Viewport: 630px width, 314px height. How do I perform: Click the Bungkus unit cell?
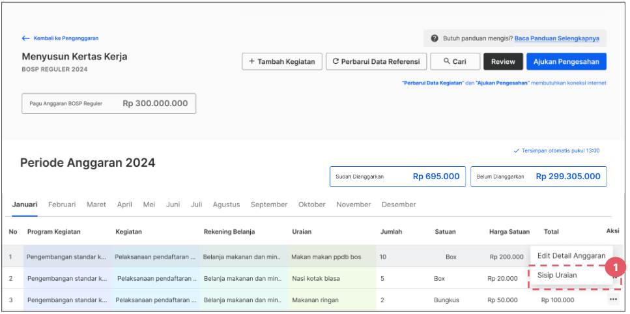pyautogui.click(x=446, y=300)
